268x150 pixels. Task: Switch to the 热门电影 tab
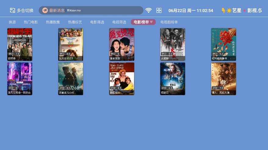click(31, 22)
